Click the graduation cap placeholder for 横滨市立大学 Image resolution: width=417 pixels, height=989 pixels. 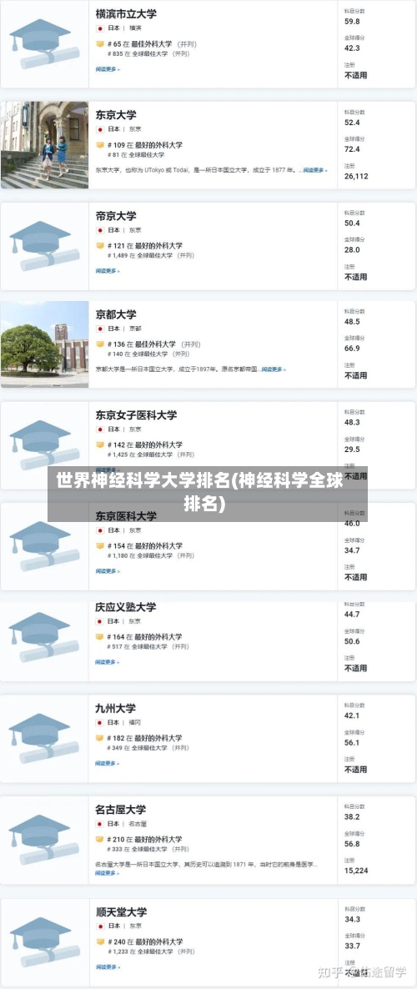pyautogui.click(x=44, y=43)
